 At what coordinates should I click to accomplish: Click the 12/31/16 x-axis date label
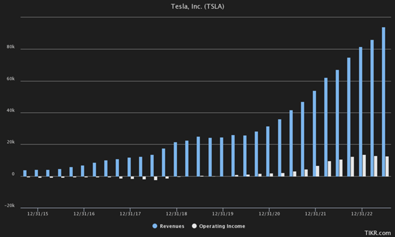click(84, 214)
